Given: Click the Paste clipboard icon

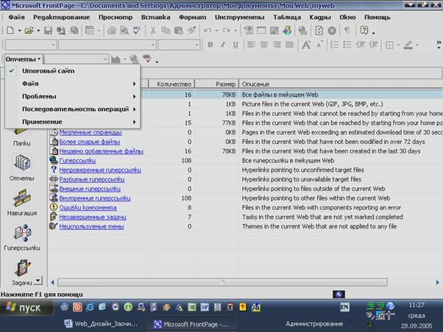Looking at the screenshot, I should (x=179, y=30).
